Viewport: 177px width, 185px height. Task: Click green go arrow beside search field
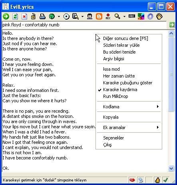click(x=172, y=25)
